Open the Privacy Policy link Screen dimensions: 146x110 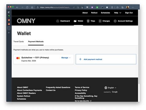pyautogui.click(x=81, y=90)
